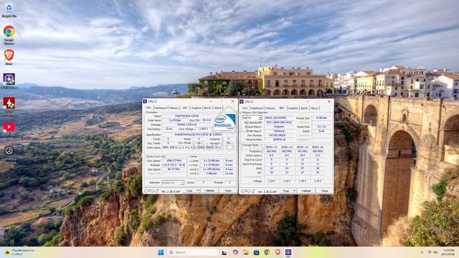The height and width of the screenshot is (258, 459).
Task: Click the Core Speed value field
Action: click(174, 161)
